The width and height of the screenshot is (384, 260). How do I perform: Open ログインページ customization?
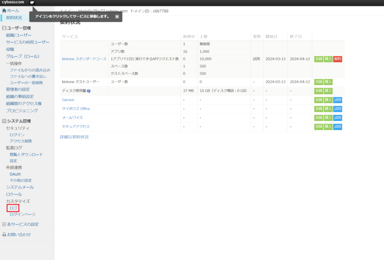click(x=22, y=215)
